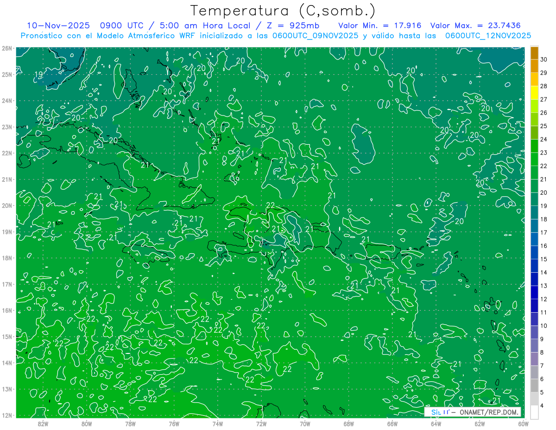Click the "82W" longitude axis label
This screenshot has height=430, width=556.
(43, 424)
